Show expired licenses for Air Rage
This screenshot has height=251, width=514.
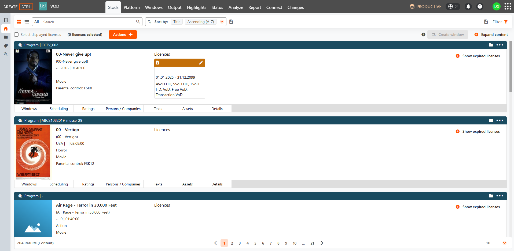478,207
